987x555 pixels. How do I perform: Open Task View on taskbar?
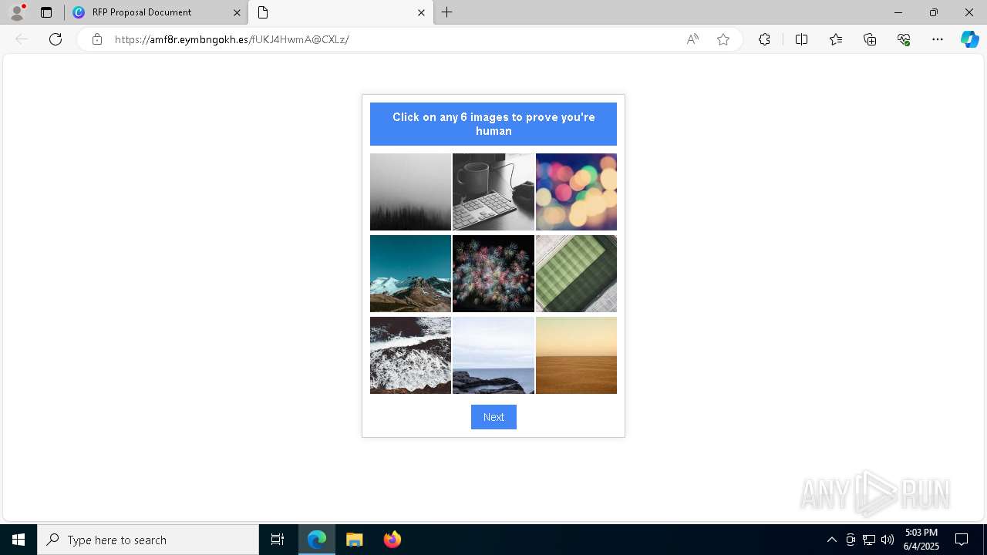[278, 540]
